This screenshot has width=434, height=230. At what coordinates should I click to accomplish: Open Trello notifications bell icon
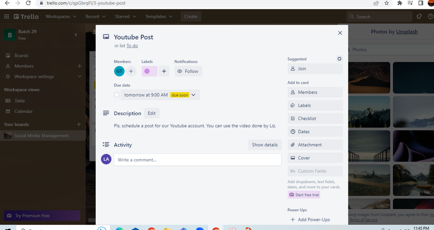[x=419, y=16]
